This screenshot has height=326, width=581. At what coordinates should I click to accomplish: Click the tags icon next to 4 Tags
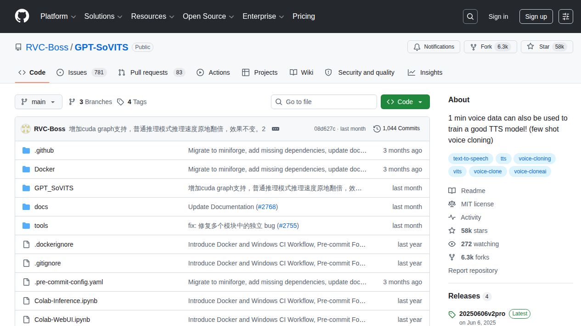pos(120,102)
